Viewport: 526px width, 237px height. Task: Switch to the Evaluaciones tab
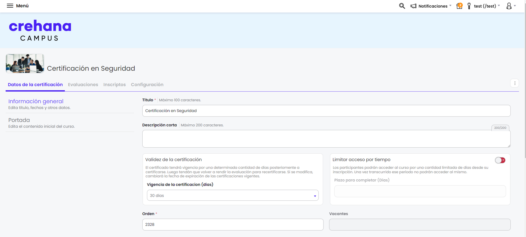83,85
